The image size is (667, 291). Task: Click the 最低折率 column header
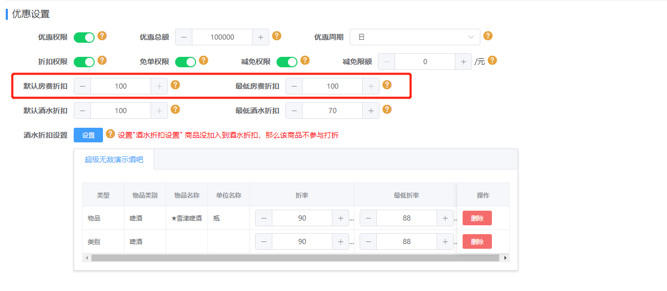tap(406, 195)
